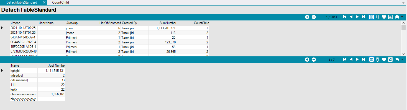
Task: Add a new record in the lower grid toolbar
Action: tap(307, 60)
